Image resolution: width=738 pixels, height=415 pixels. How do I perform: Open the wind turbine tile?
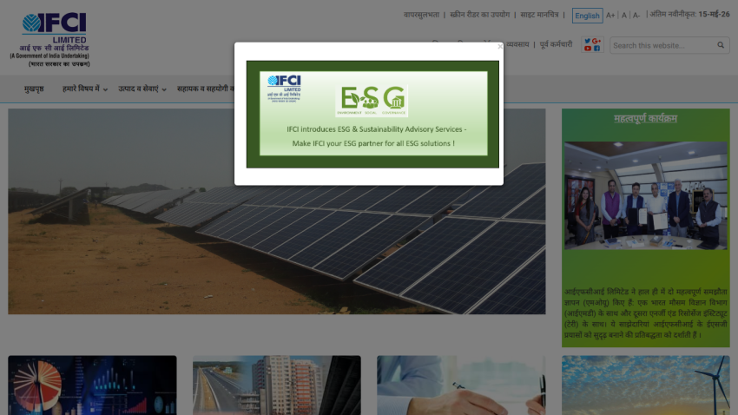point(646,385)
